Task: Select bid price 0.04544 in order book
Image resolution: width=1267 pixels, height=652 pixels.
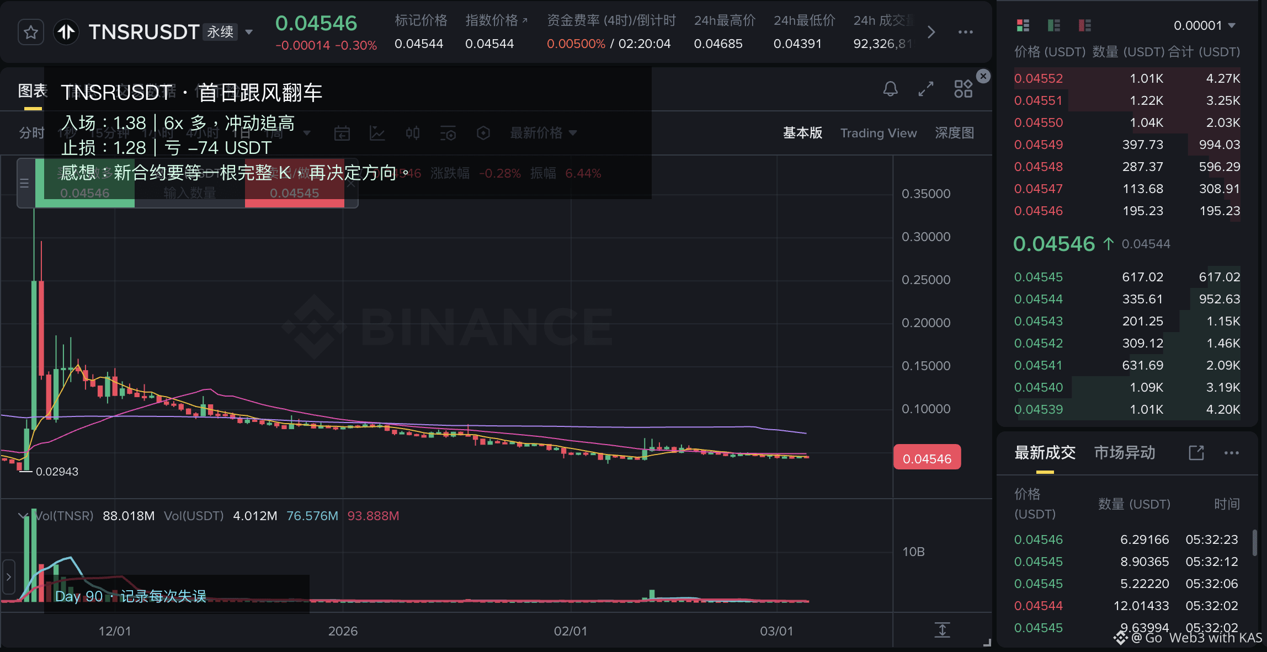Action: [x=1038, y=299]
